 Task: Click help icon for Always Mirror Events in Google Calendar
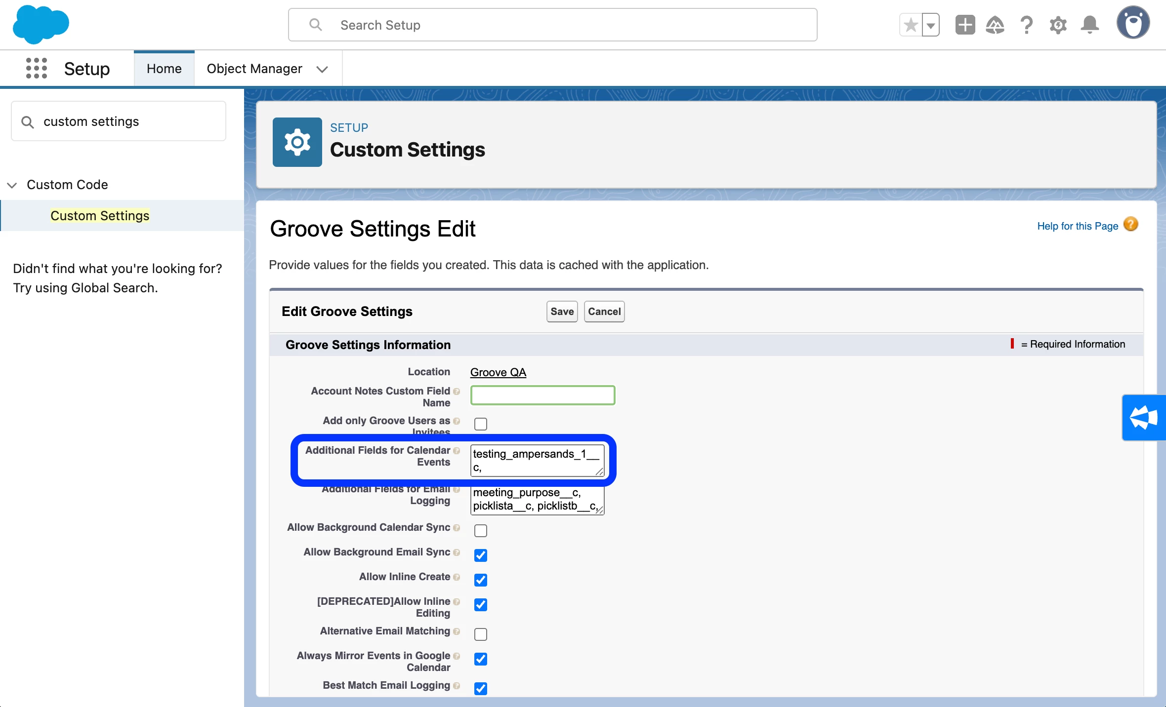pos(457,656)
